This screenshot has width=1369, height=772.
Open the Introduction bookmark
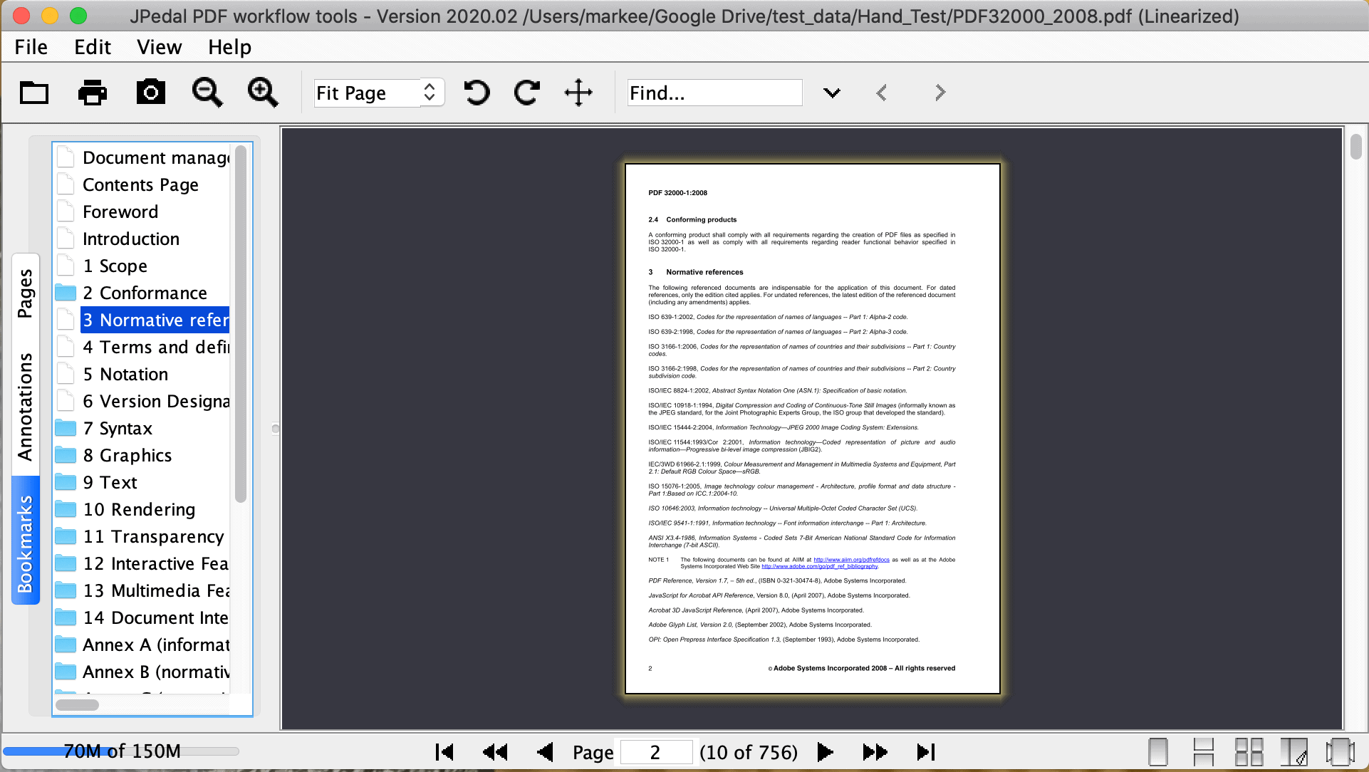coord(131,239)
